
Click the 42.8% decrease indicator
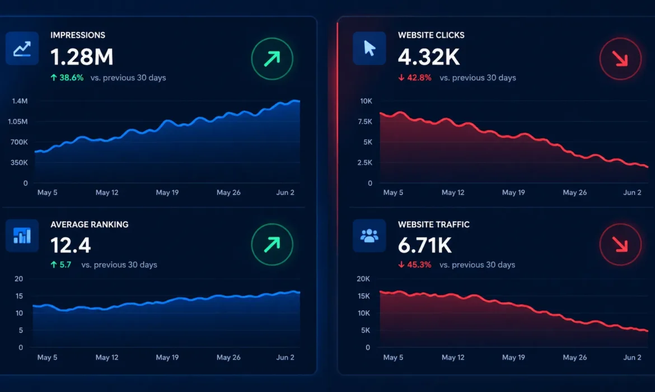(415, 78)
